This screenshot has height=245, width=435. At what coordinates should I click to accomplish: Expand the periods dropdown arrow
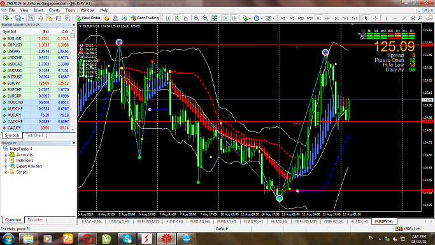coord(261,19)
